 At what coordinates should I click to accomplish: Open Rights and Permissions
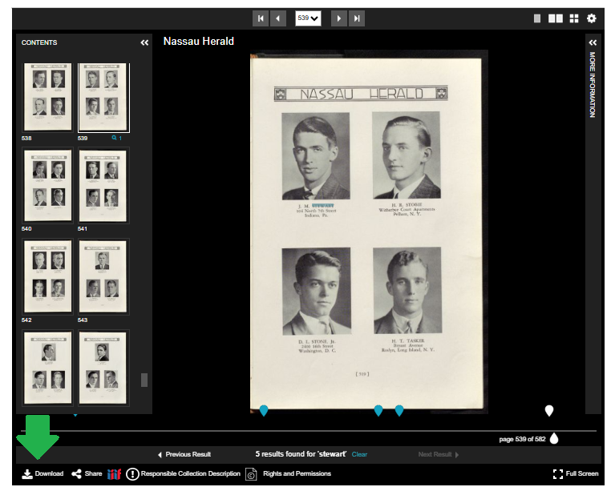(289, 473)
